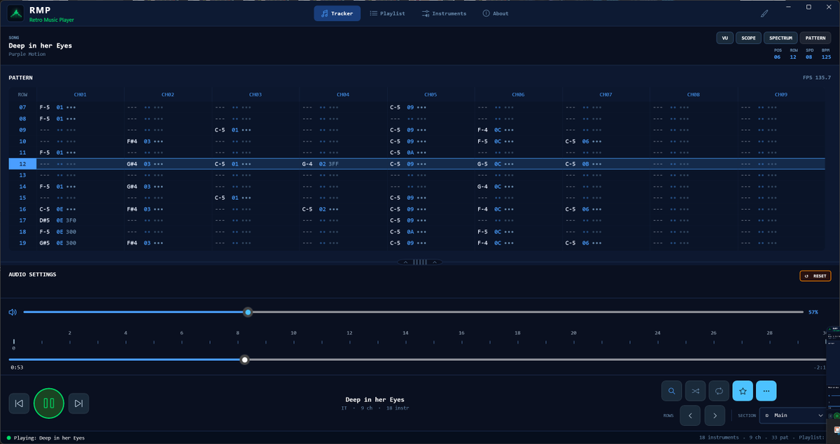Click the CH01 column header

[x=80, y=94]
